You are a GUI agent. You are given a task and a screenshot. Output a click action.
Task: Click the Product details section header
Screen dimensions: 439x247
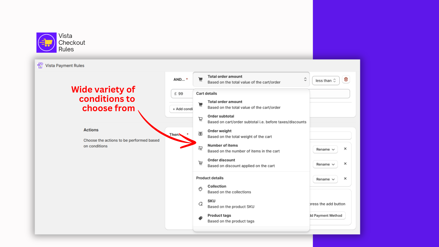(x=210, y=178)
